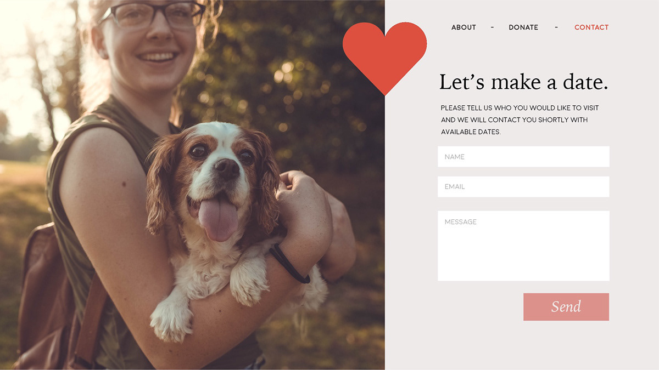The image size is (659, 370).
Task: Submit the form with Send button
Action: pyautogui.click(x=566, y=307)
